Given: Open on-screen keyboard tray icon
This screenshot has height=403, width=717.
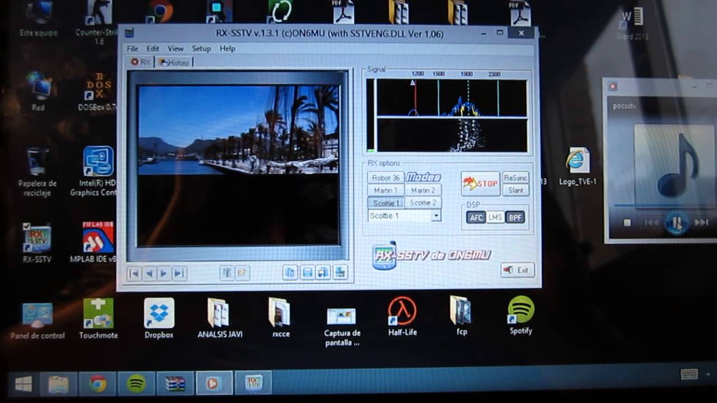Looking at the screenshot, I should (x=689, y=374).
